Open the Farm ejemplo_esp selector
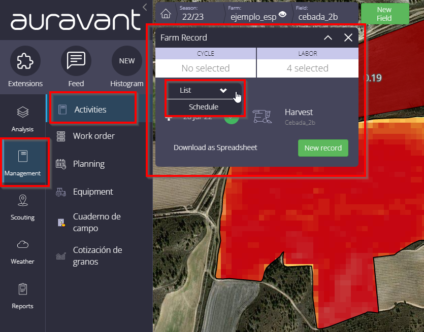Viewport: 424px width, 332px height. pos(253,13)
